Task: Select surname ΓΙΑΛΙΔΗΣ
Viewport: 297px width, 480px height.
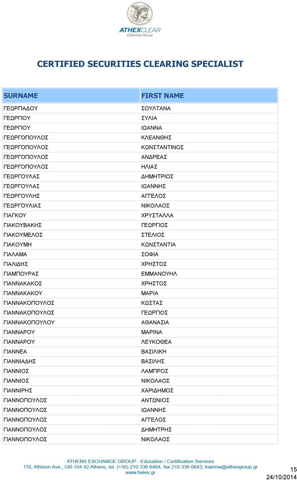Action: tap(16, 264)
